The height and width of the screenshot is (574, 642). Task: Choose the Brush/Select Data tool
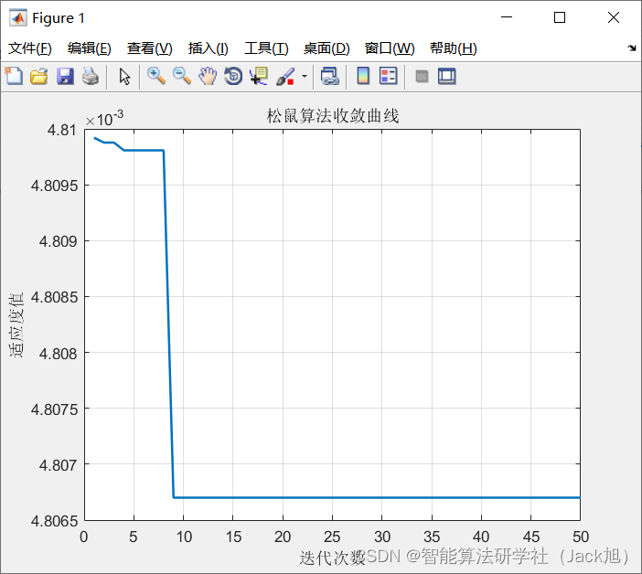point(285,76)
